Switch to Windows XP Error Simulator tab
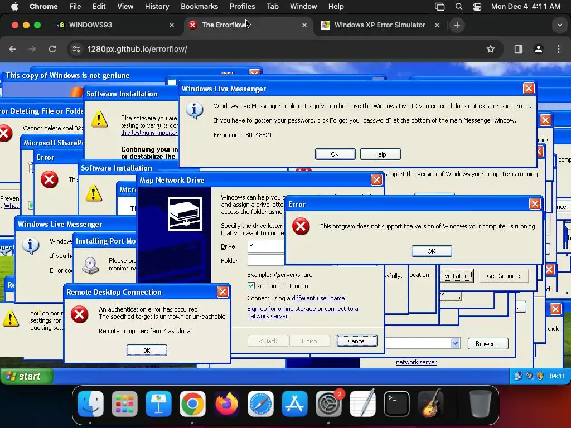571x428 pixels. pyautogui.click(x=380, y=25)
